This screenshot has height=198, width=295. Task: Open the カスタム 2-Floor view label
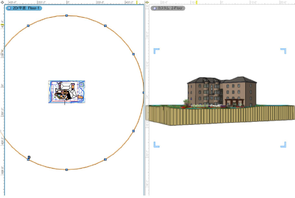coord(168,8)
